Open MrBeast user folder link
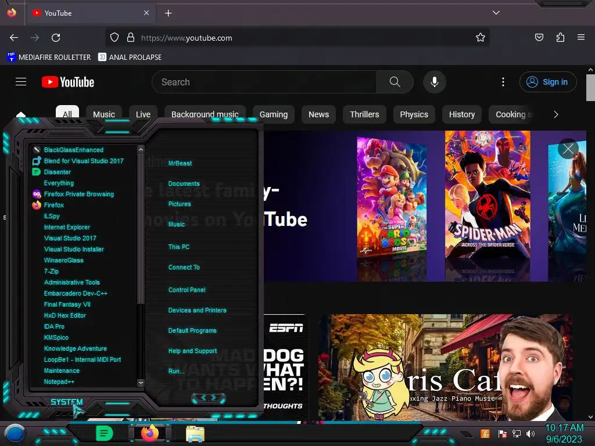595x446 pixels. (x=180, y=163)
